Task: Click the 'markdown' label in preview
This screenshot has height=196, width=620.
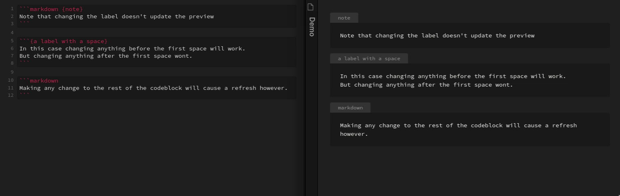Action: [x=350, y=108]
